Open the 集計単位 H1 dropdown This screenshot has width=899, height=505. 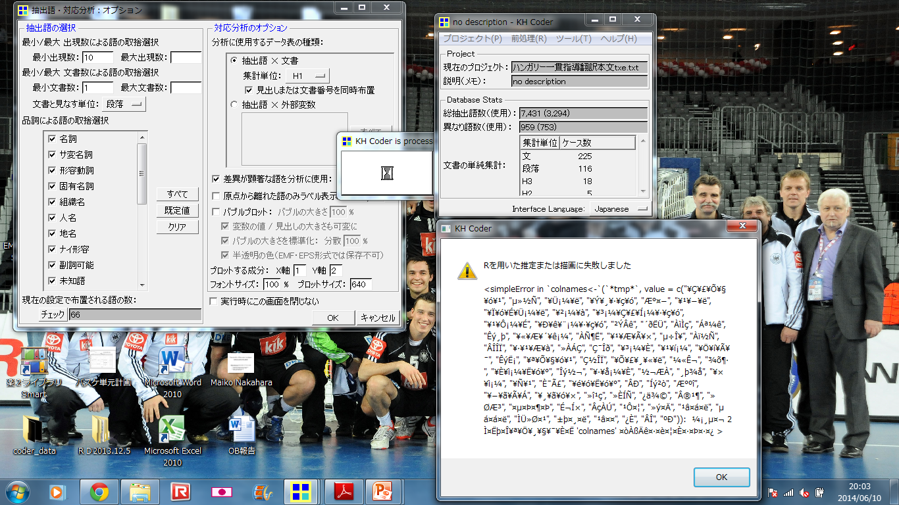pyautogui.click(x=308, y=76)
